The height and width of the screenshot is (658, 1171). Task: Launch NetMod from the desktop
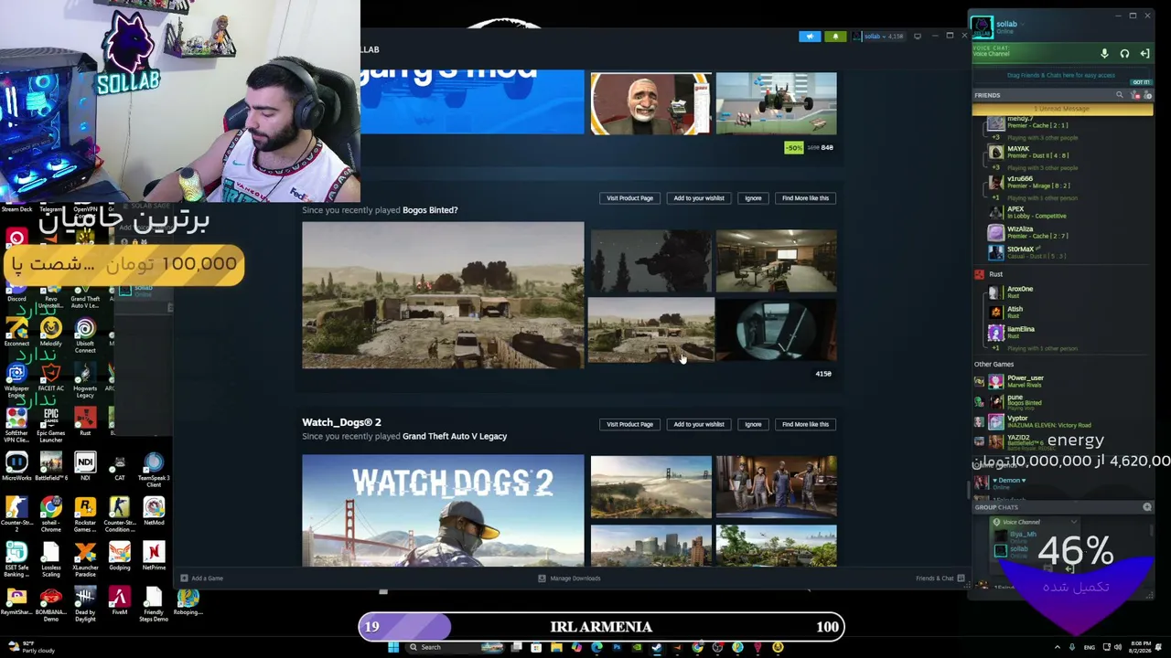click(x=154, y=512)
